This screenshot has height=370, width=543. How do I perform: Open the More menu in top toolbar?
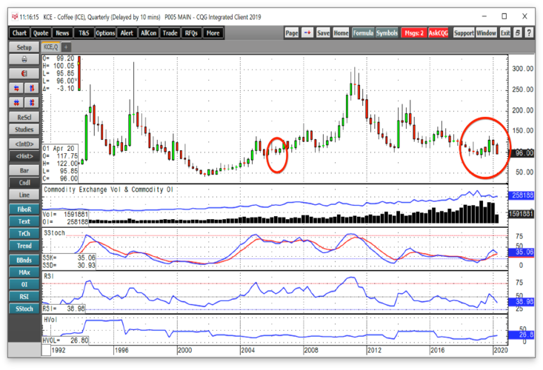point(213,33)
